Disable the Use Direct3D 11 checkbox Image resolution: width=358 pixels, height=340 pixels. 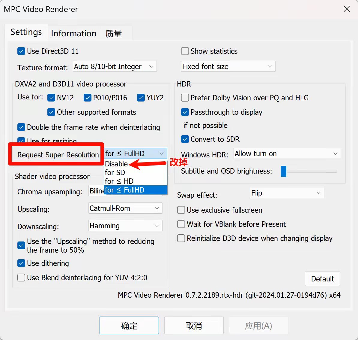click(x=21, y=51)
